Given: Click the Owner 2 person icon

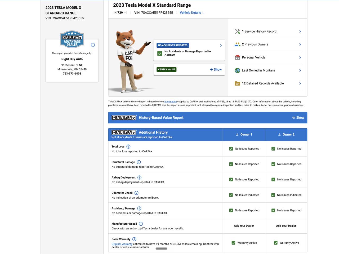Looking at the screenshot, I should [x=279, y=135].
